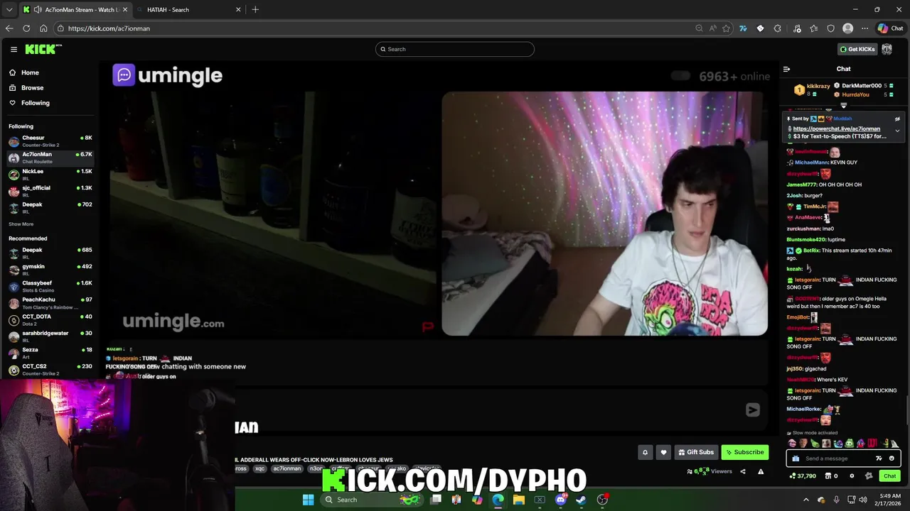
Task: Open Edge profile icon
Action: [x=847, y=28]
